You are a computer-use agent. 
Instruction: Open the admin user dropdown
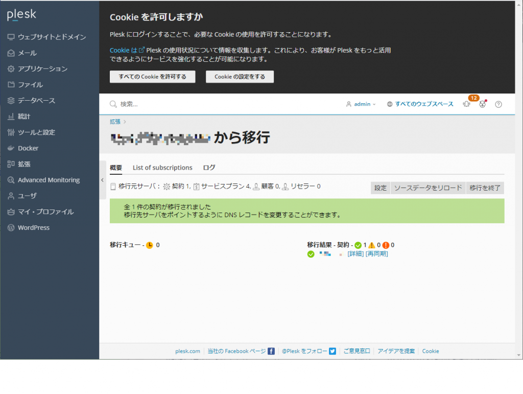(361, 104)
